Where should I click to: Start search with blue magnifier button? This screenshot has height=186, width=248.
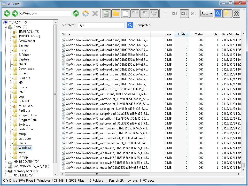point(130,25)
